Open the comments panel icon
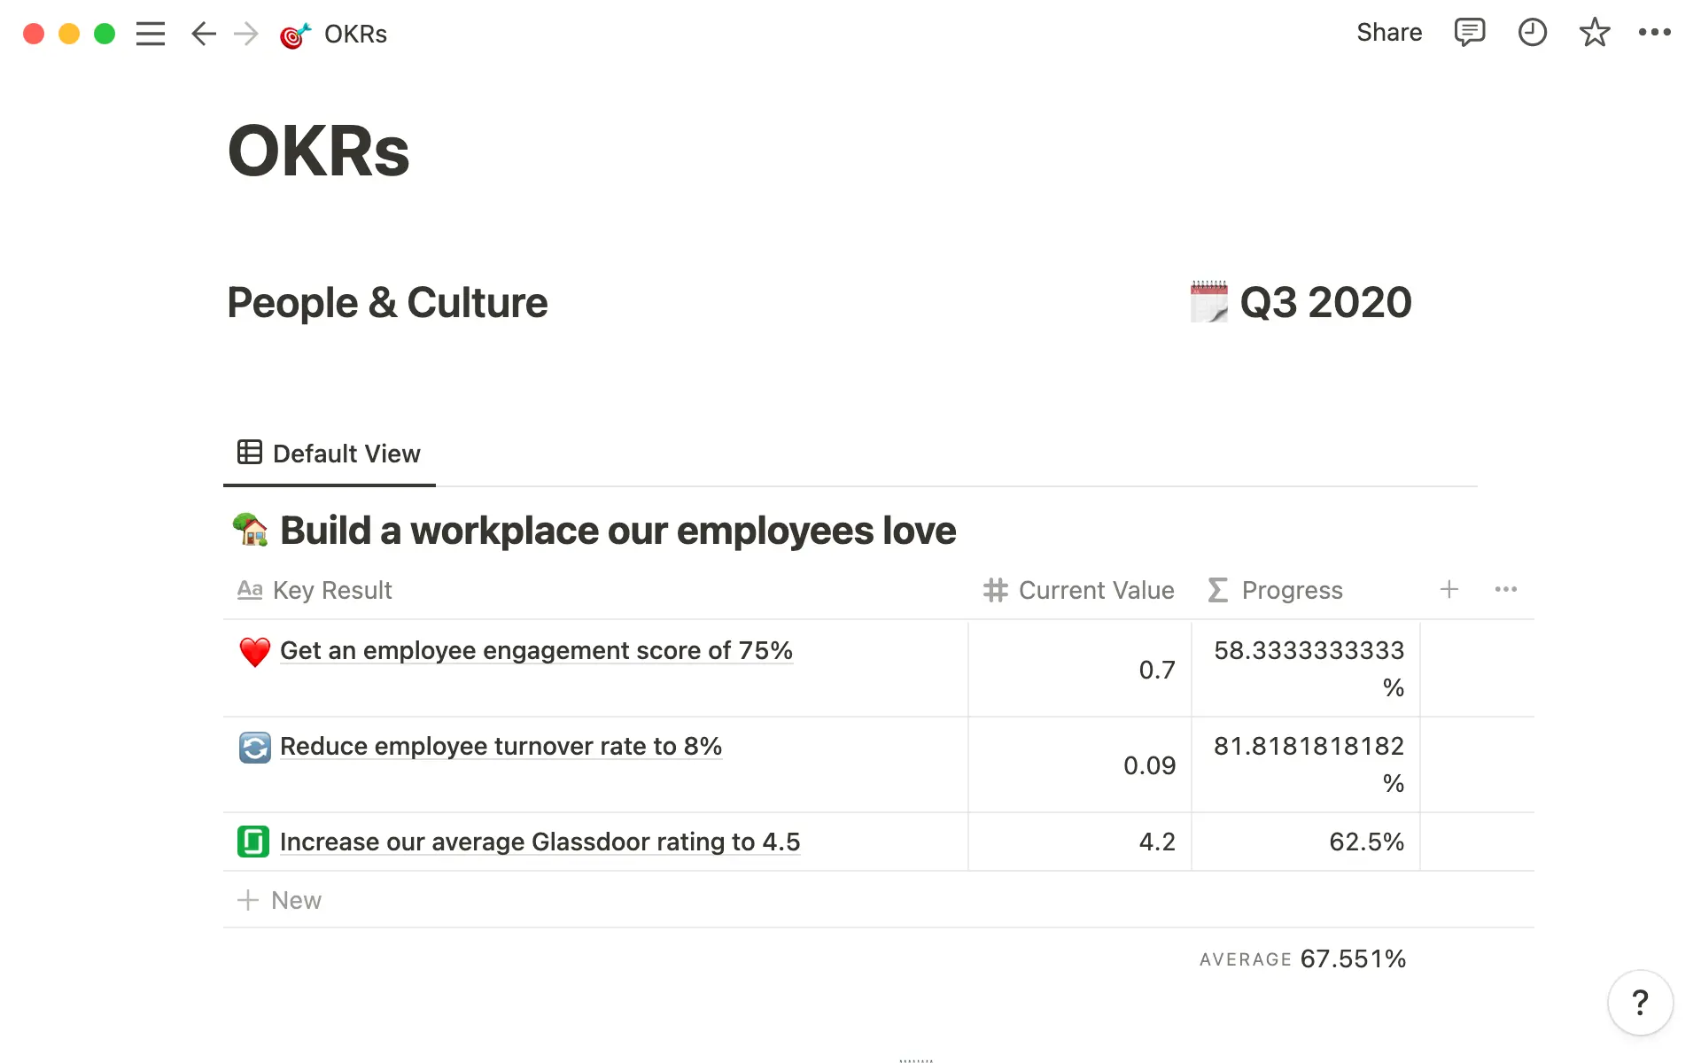 (x=1469, y=33)
